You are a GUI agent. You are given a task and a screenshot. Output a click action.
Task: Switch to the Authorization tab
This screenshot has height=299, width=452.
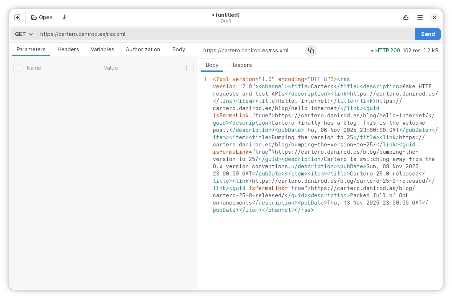pos(143,49)
